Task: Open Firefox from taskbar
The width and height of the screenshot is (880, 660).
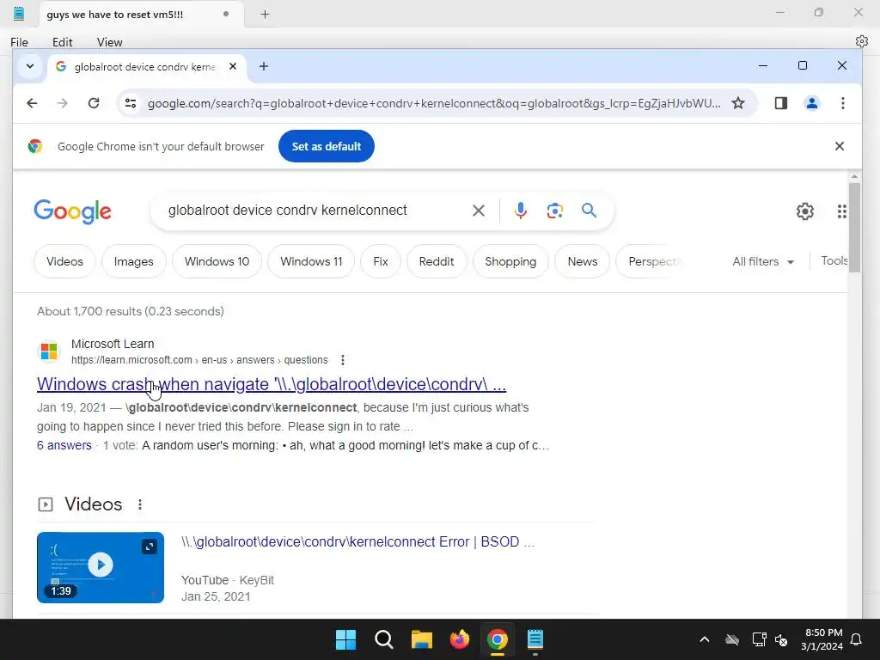Action: click(x=460, y=639)
